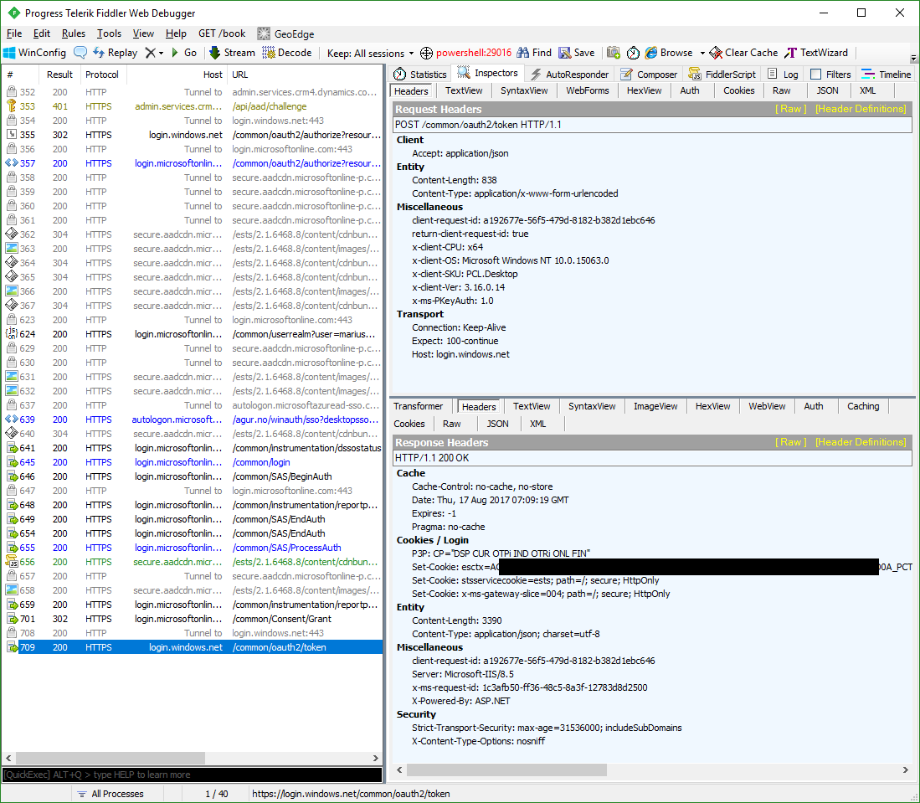The height and width of the screenshot is (803, 920).
Task: Click the All Processes status filter
Action: 111,794
